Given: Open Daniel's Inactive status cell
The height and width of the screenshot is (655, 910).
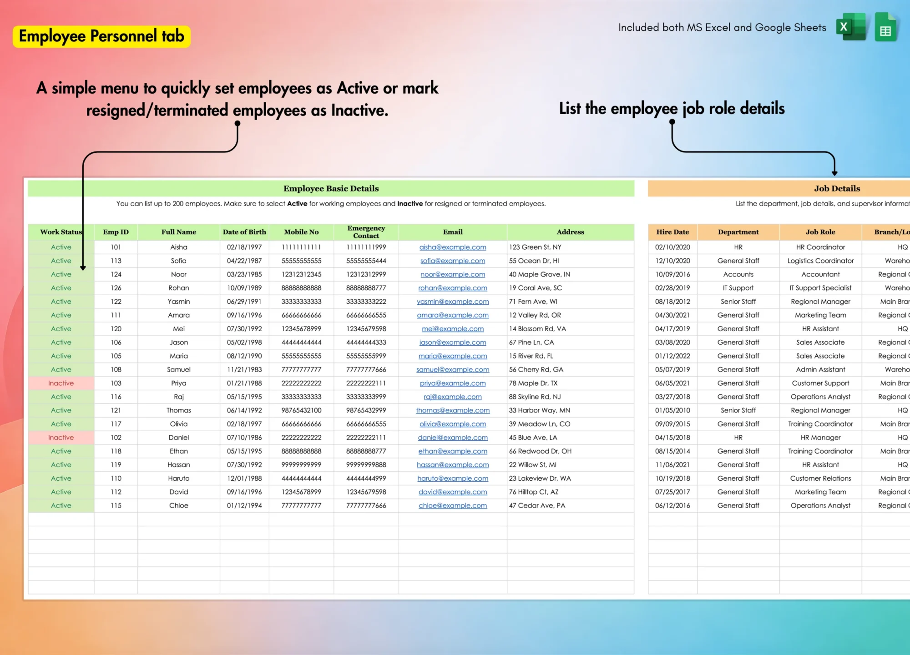Looking at the screenshot, I should coord(61,438).
